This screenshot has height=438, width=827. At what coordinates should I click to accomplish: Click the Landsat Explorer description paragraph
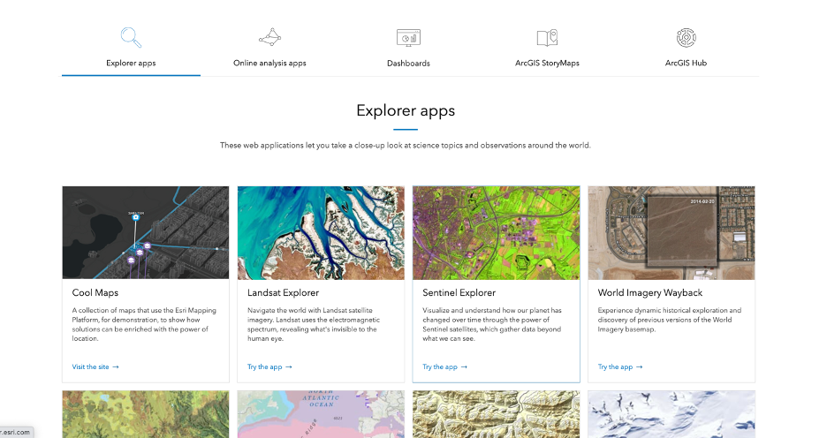pos(314,324)
